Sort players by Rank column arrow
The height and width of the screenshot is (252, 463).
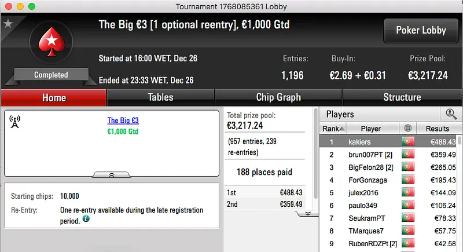click(x=342, y=129)
